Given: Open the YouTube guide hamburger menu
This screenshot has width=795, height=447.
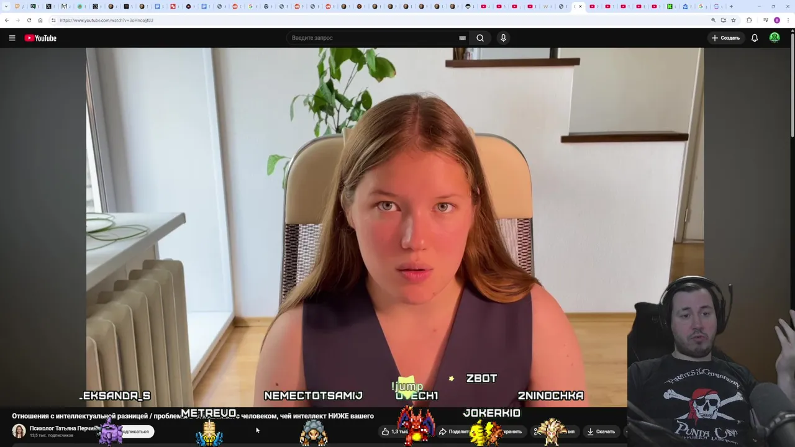Looking at the screenshot, I should (x=12, y=38).
